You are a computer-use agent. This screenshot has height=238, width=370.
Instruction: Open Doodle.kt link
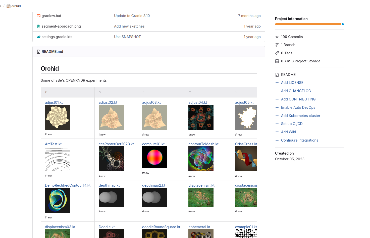(107, 227)
